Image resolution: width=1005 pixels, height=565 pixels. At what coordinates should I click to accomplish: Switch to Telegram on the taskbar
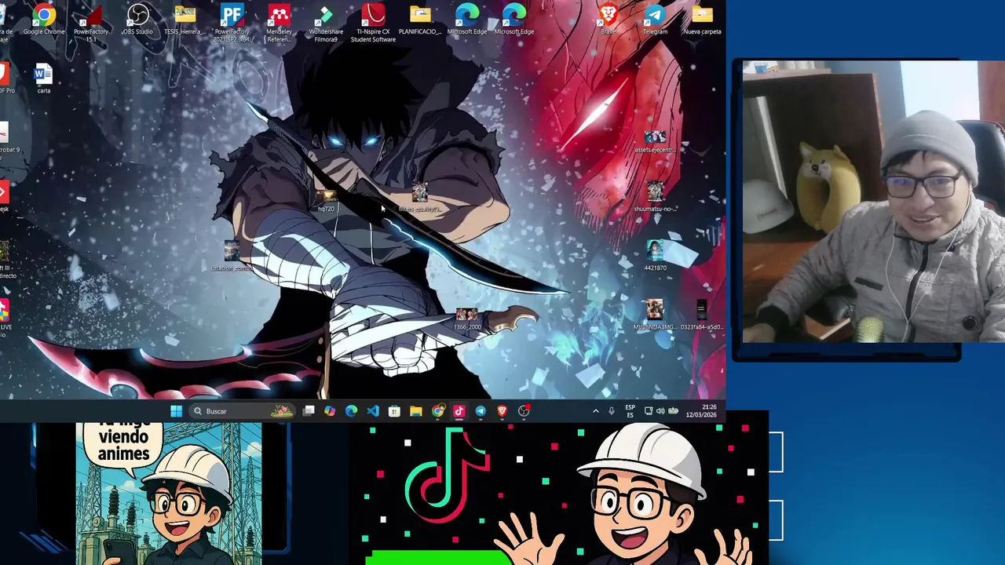481,411
